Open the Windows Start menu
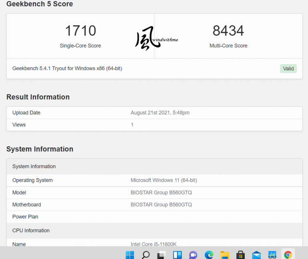This screenshot has height=259, width=308. coord(130,255)
